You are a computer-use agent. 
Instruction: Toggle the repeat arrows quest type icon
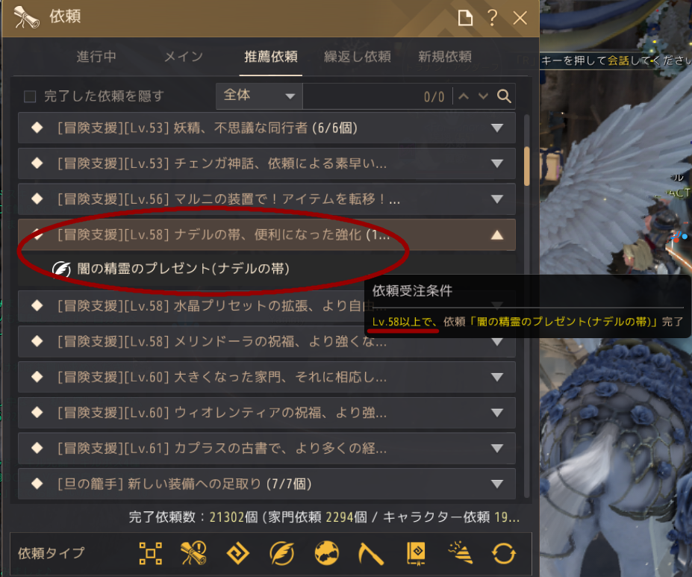click(504, 553)
